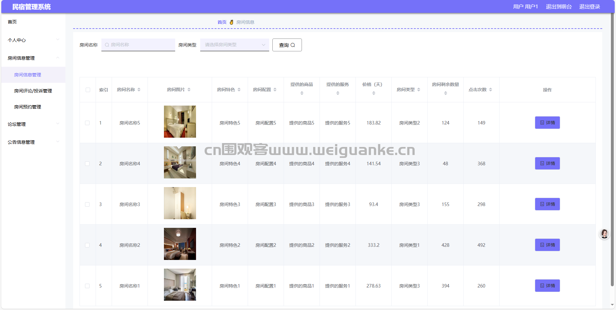This screenshot has height=310, width=616.
Task: Open 详情 for 房间名称4
Action: point(547,163)
